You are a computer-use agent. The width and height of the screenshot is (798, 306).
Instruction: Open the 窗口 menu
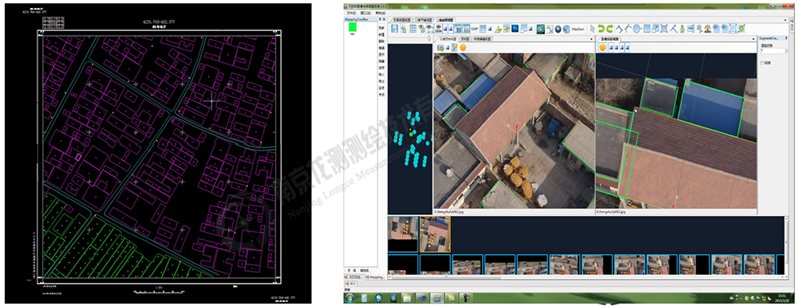pyautogui.click(x=365, y=14)
